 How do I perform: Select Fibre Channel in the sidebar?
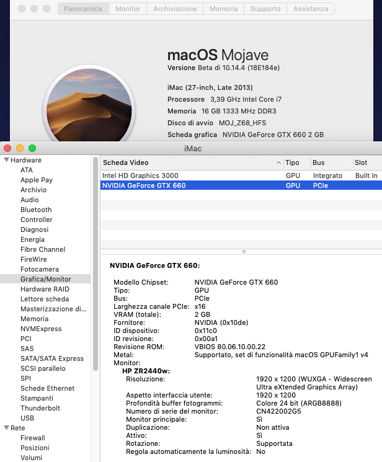43,249
